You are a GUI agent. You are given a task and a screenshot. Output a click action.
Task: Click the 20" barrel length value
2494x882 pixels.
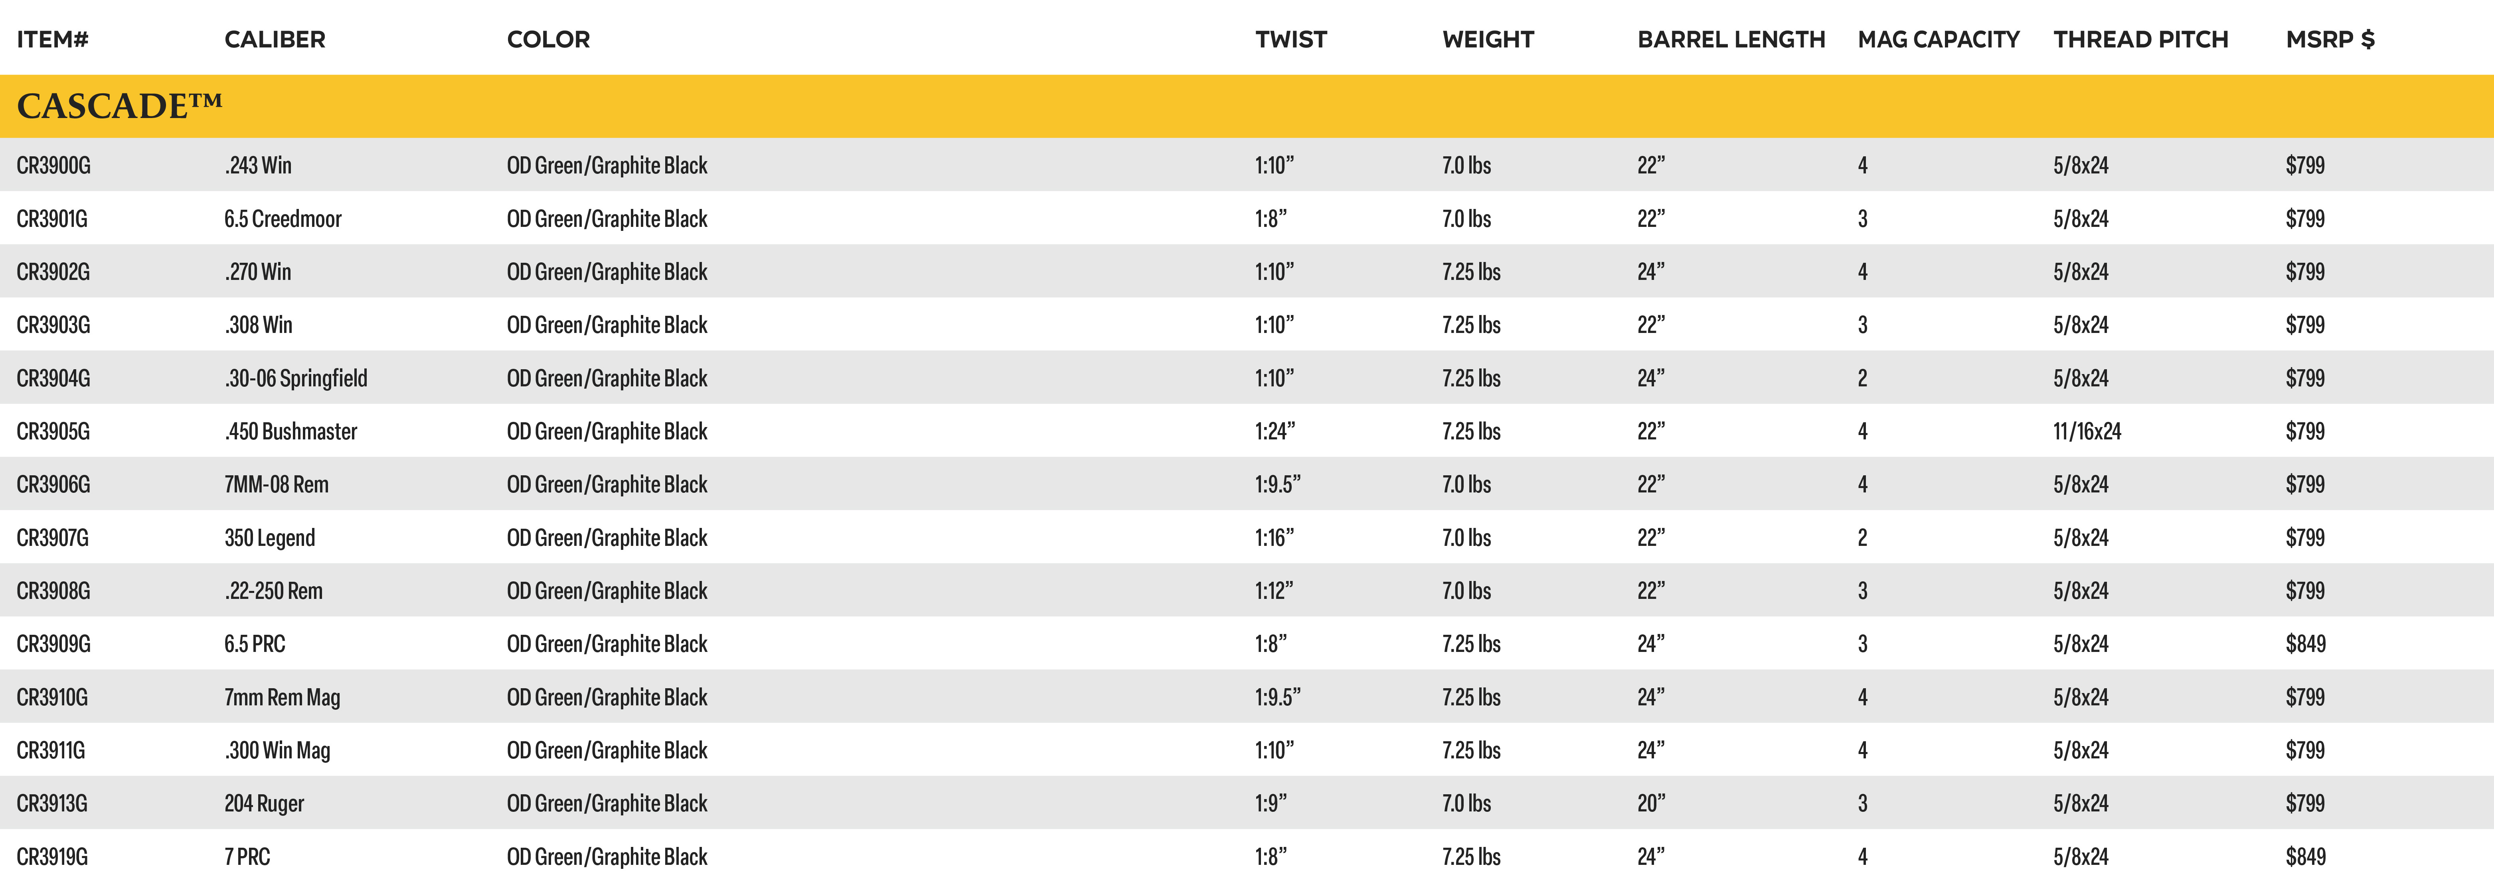tap(1652, 804)
